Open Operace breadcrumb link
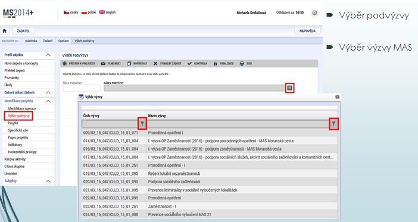The width and height of the screenshot is (418, 222). coord(64,41)
